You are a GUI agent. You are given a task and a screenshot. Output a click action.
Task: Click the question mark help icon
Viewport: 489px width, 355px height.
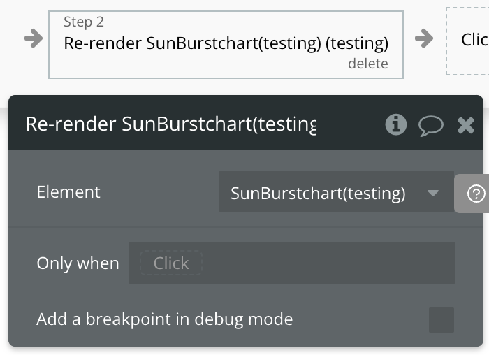coord(476,194)
